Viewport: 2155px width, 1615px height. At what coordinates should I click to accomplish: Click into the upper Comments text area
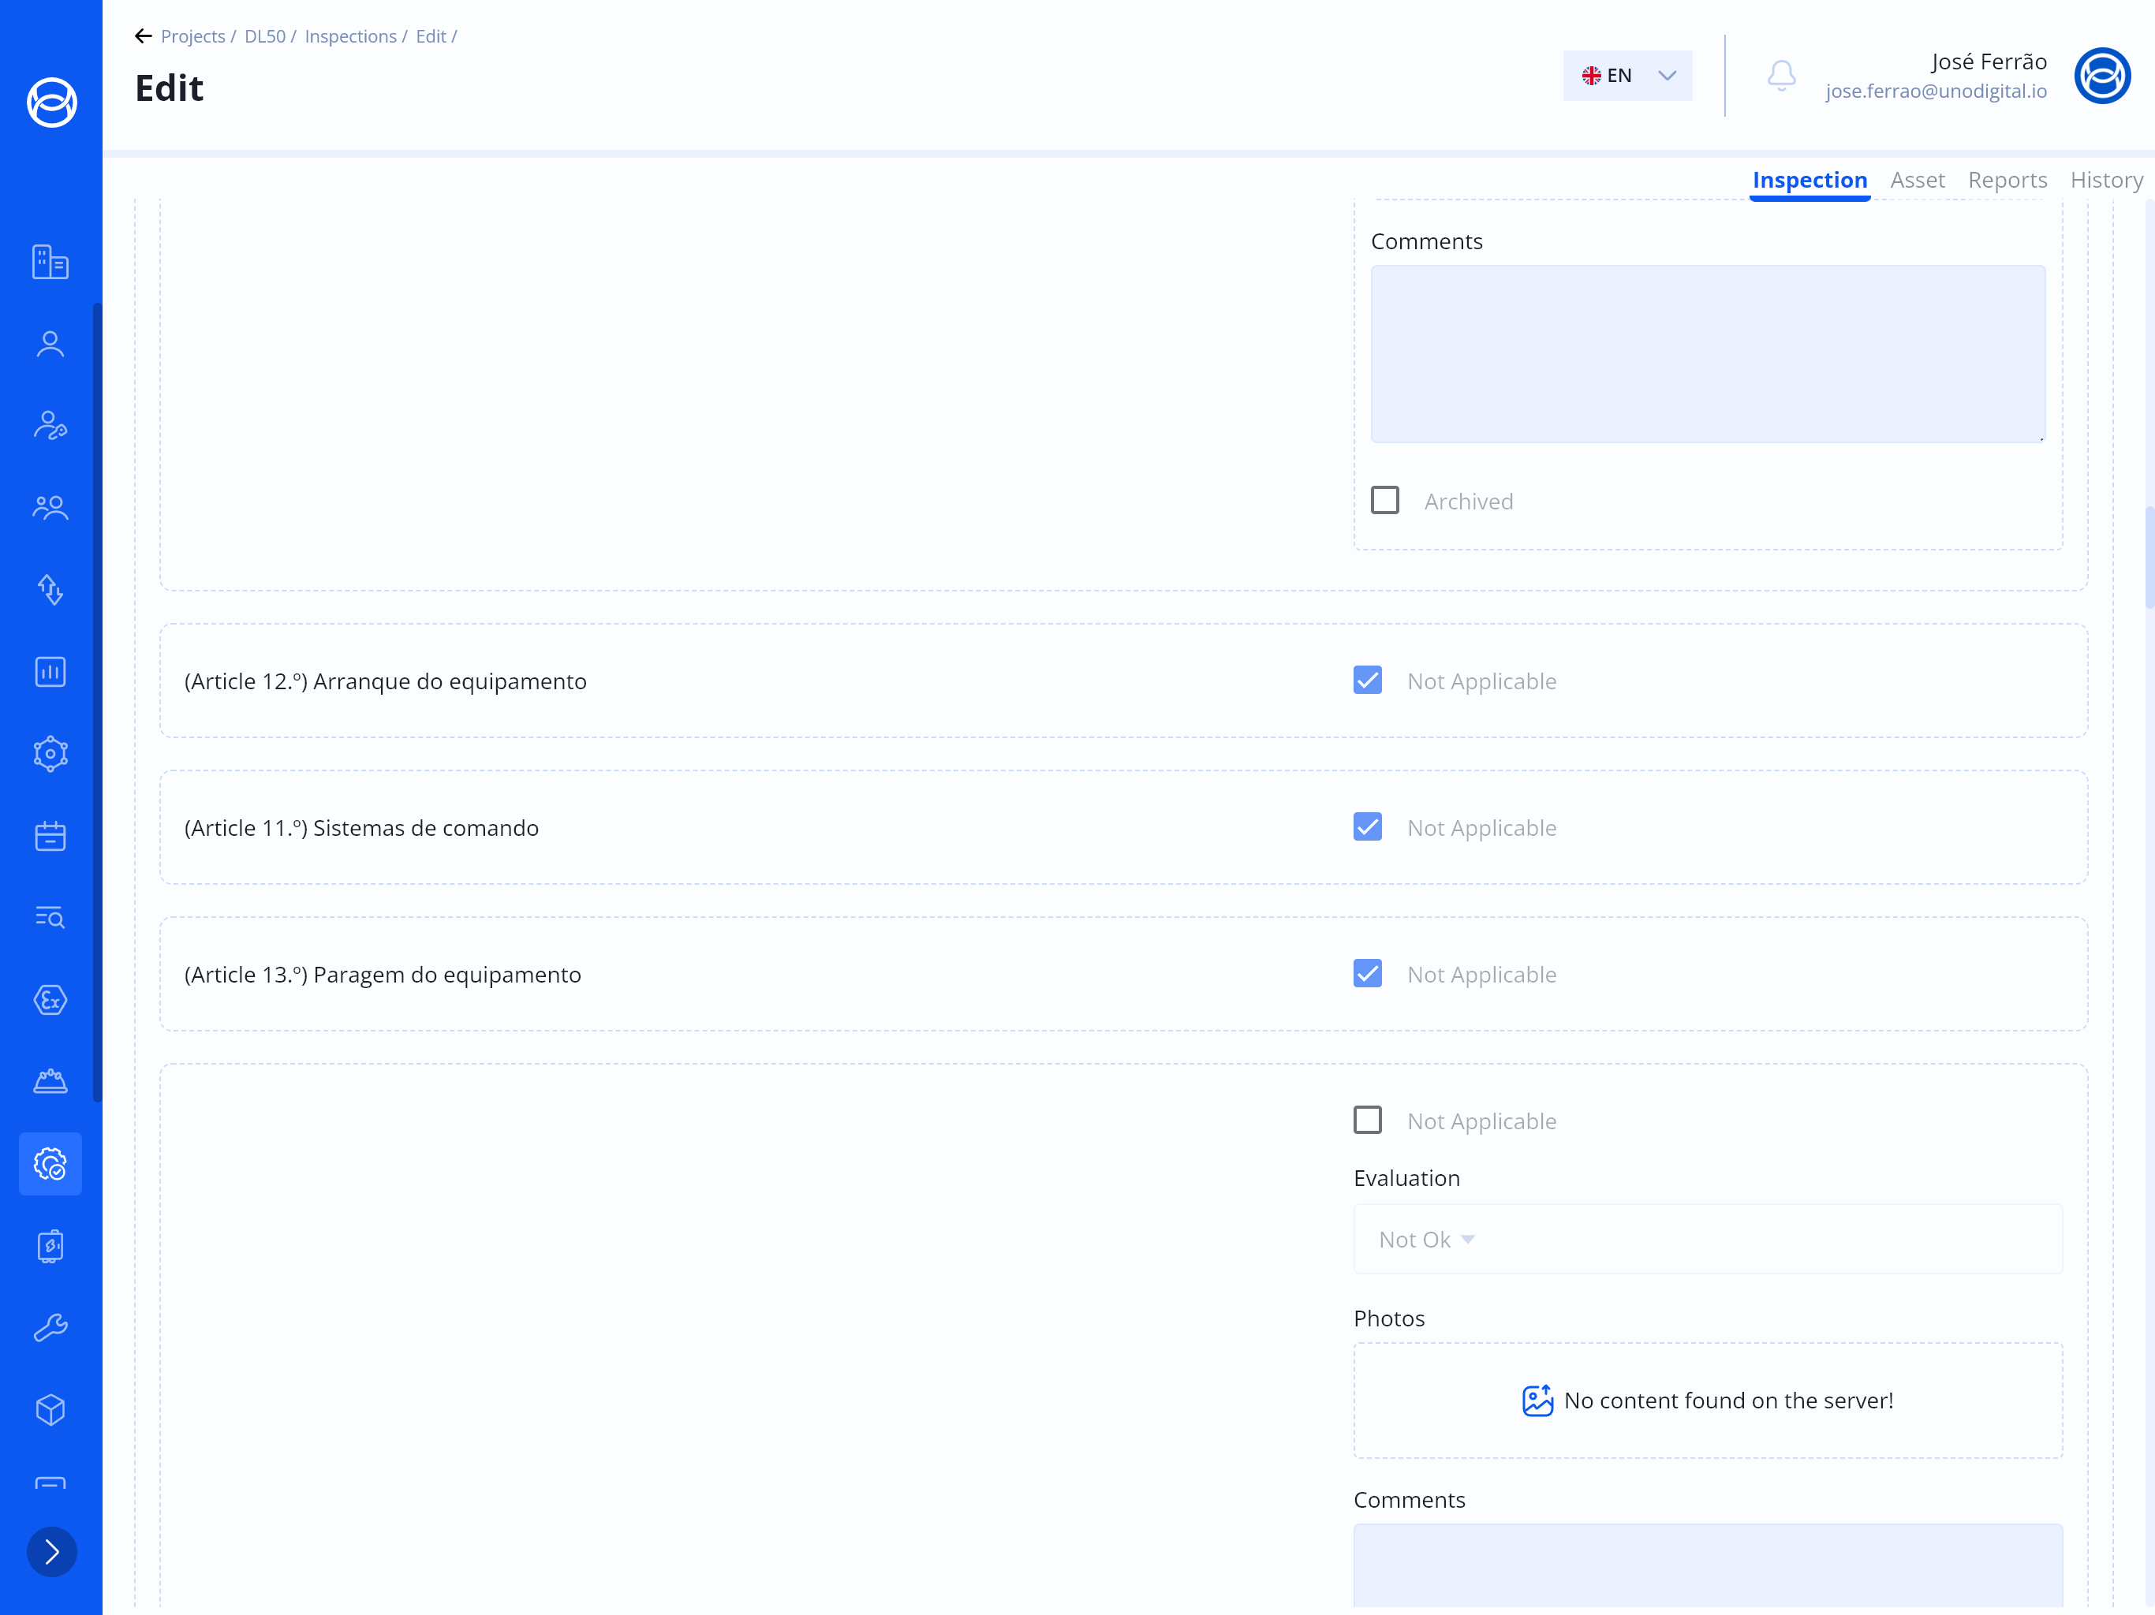tap(1707, 353)
